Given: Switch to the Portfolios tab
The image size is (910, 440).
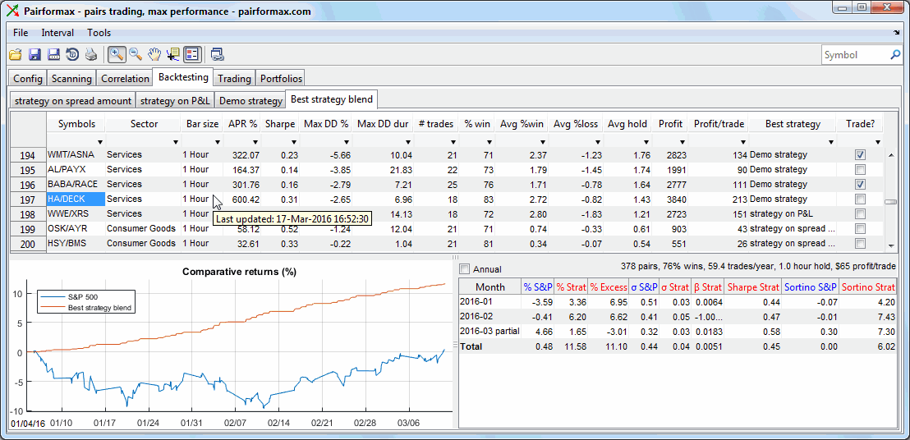Looking at the screenshot, I should click(280, 78).
